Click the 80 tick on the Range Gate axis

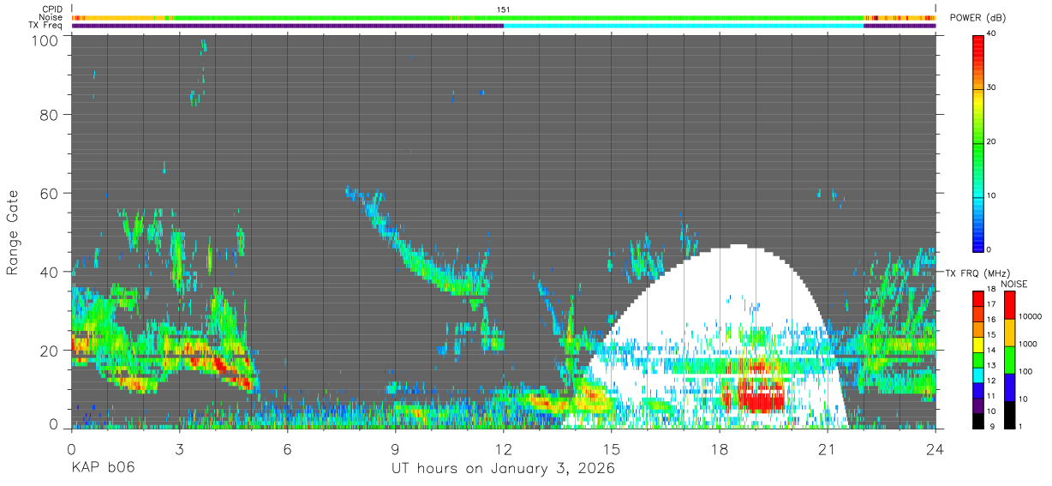(x=49, y=114)
